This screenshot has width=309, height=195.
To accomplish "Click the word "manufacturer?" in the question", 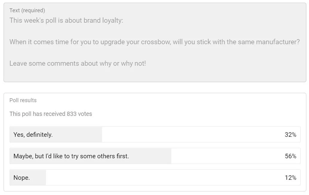I will pyautogui.click(x=278, y=42).
